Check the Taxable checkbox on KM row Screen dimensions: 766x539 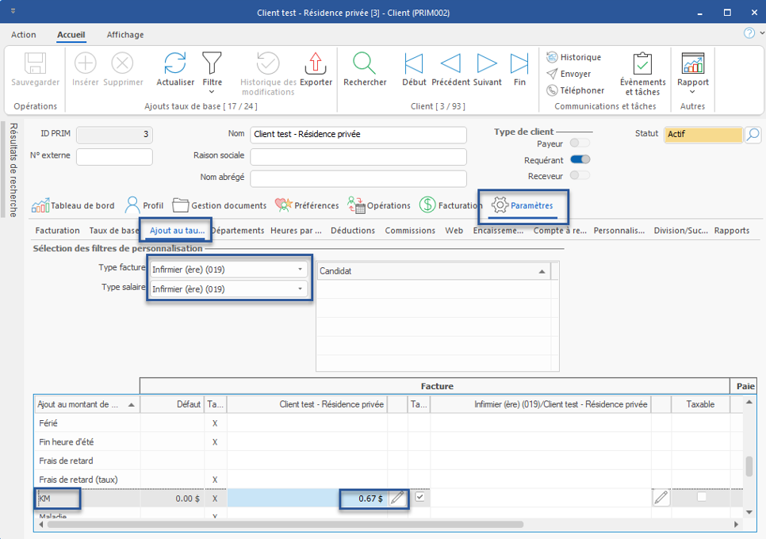[701, 498]
